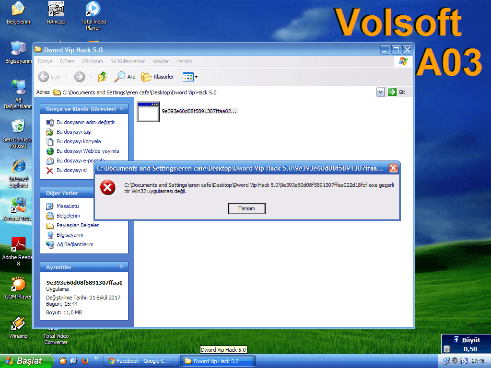Viewport: 491px width, 368px height.
Task: Click the red X delete icon
Action: 50,171
